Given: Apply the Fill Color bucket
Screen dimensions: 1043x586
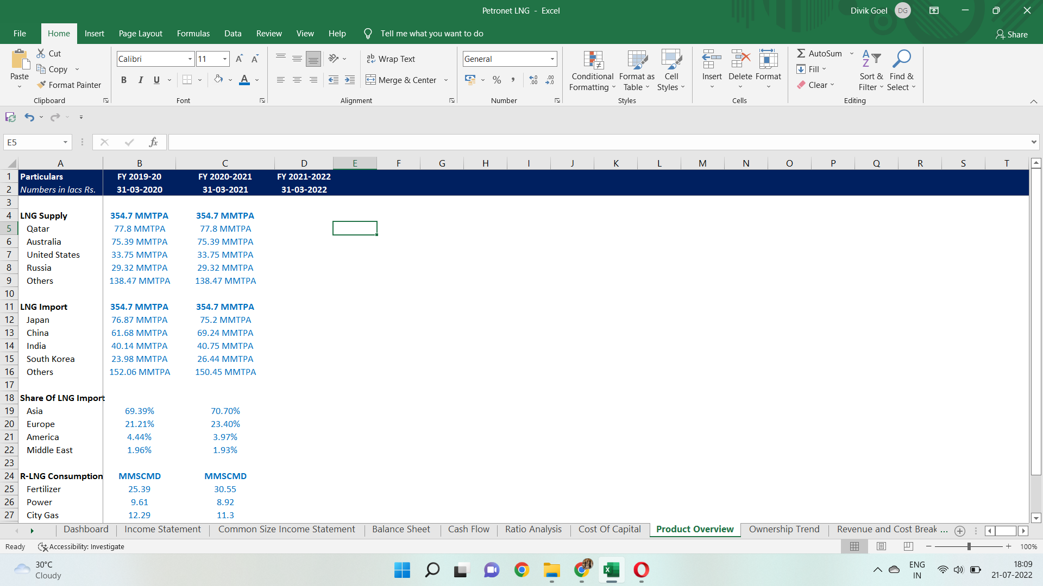Looking at the screenshot, I should coord(218,79).
